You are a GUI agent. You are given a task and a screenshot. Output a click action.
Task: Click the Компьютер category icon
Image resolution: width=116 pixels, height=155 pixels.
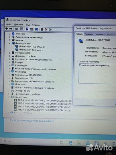click(x=13, y=72)
